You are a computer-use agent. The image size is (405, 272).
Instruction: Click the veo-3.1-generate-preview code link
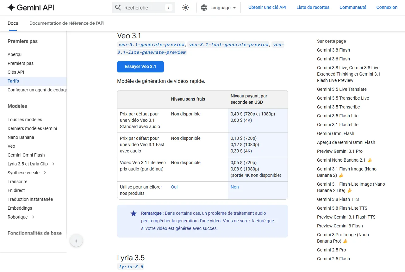151,45
